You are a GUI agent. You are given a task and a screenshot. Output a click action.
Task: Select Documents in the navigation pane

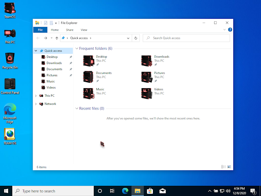(54, 69)
